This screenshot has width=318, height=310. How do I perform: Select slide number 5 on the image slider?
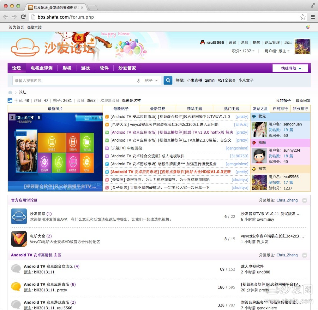(x=39, y=117)
